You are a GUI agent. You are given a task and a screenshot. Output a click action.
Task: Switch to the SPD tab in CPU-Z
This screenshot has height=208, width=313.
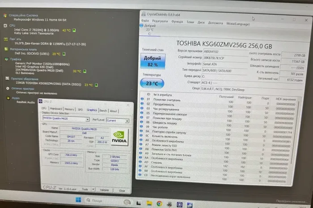click(x=80, y=109)
